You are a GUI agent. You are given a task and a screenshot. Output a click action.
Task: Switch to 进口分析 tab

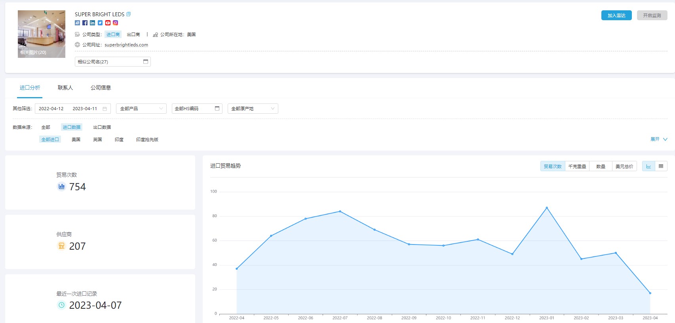30,88
